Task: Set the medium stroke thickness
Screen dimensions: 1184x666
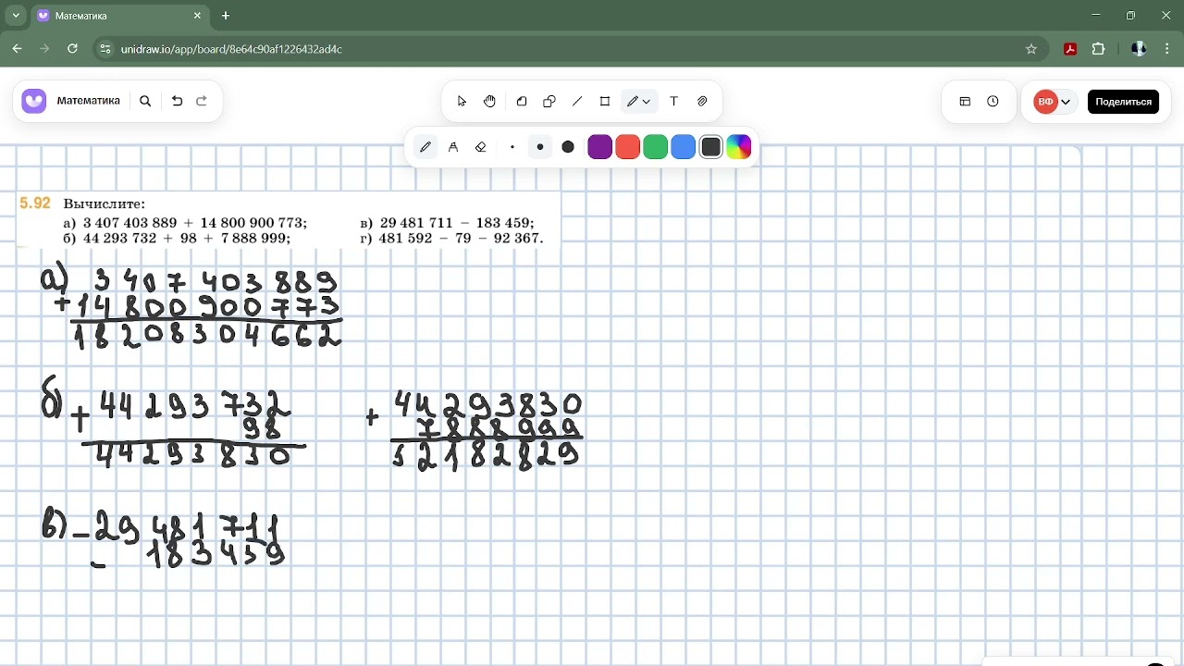Action: (540, 147)
